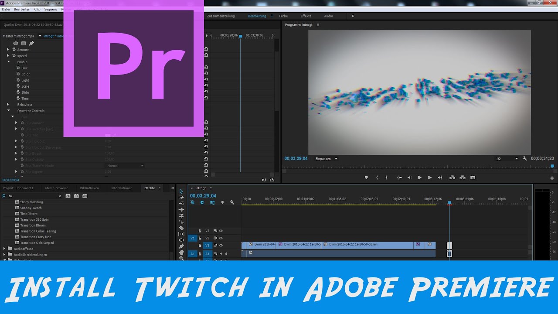Reset the Amount parameter

pyautogui.click(x=206, y=49)
